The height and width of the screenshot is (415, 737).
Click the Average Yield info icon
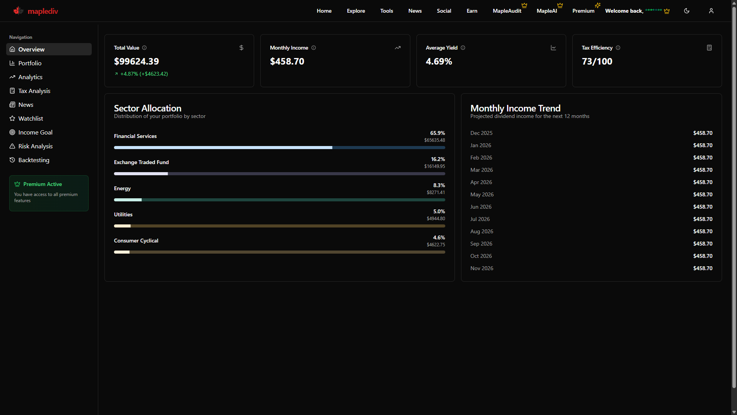coord(463,48)
